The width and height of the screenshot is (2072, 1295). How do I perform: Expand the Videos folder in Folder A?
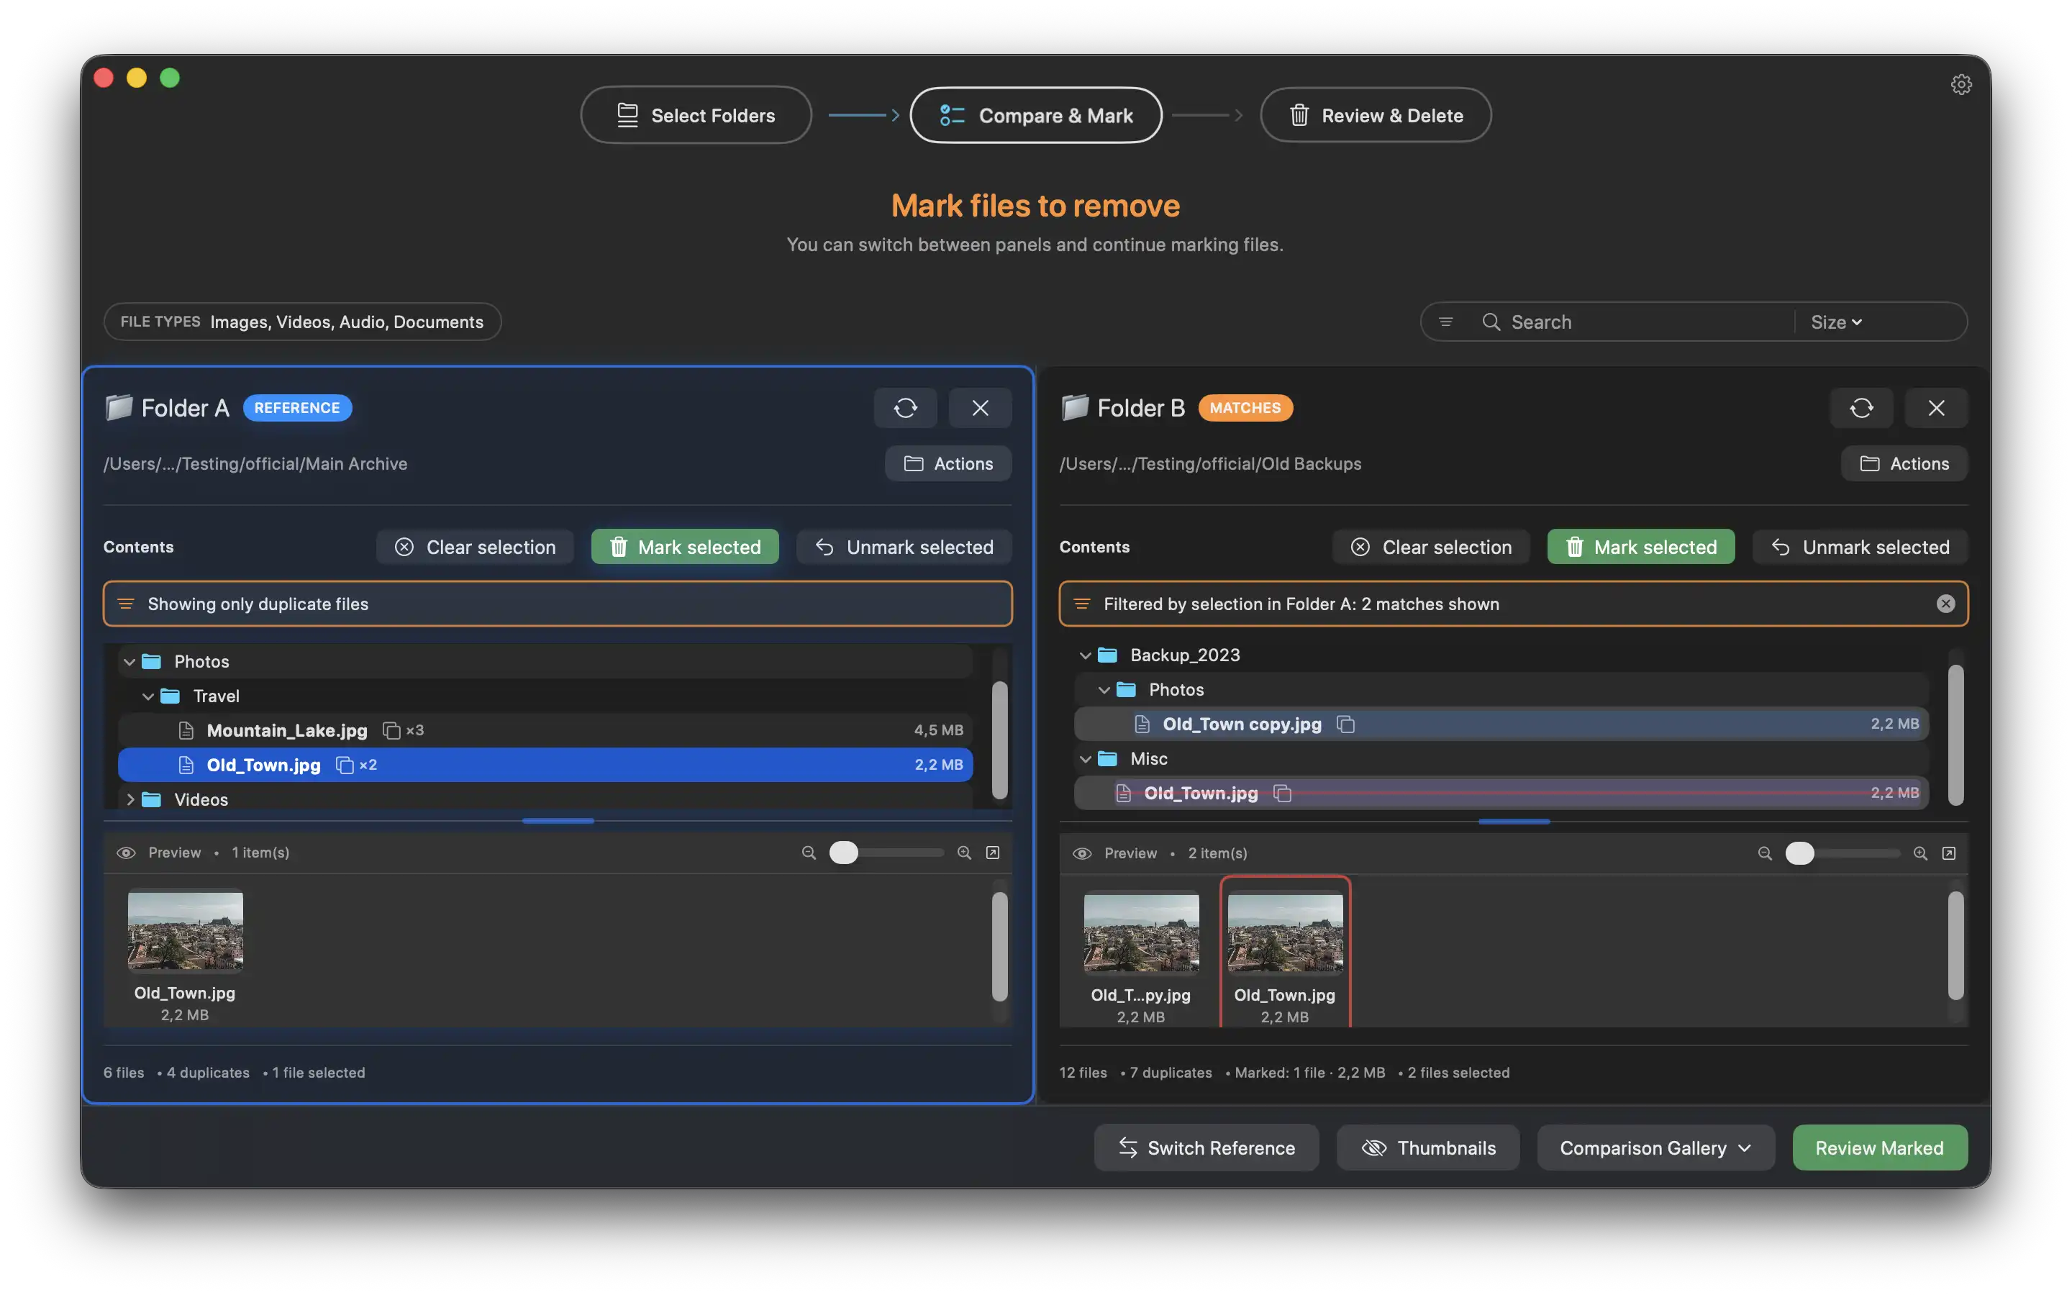130,799
